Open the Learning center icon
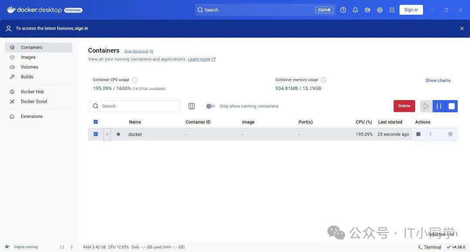The image size is (470, 252). tap(367, 10)
